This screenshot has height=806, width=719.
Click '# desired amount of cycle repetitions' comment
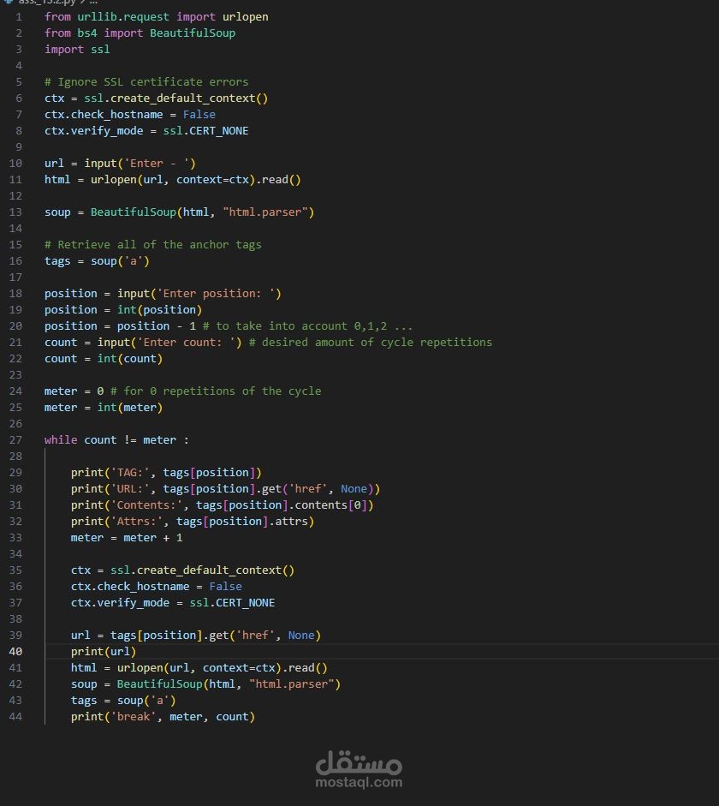(x=371, y=343)
